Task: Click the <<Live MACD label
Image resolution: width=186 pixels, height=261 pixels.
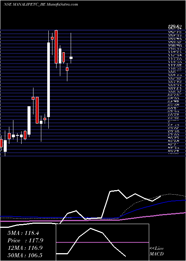Action: (157, 251)
